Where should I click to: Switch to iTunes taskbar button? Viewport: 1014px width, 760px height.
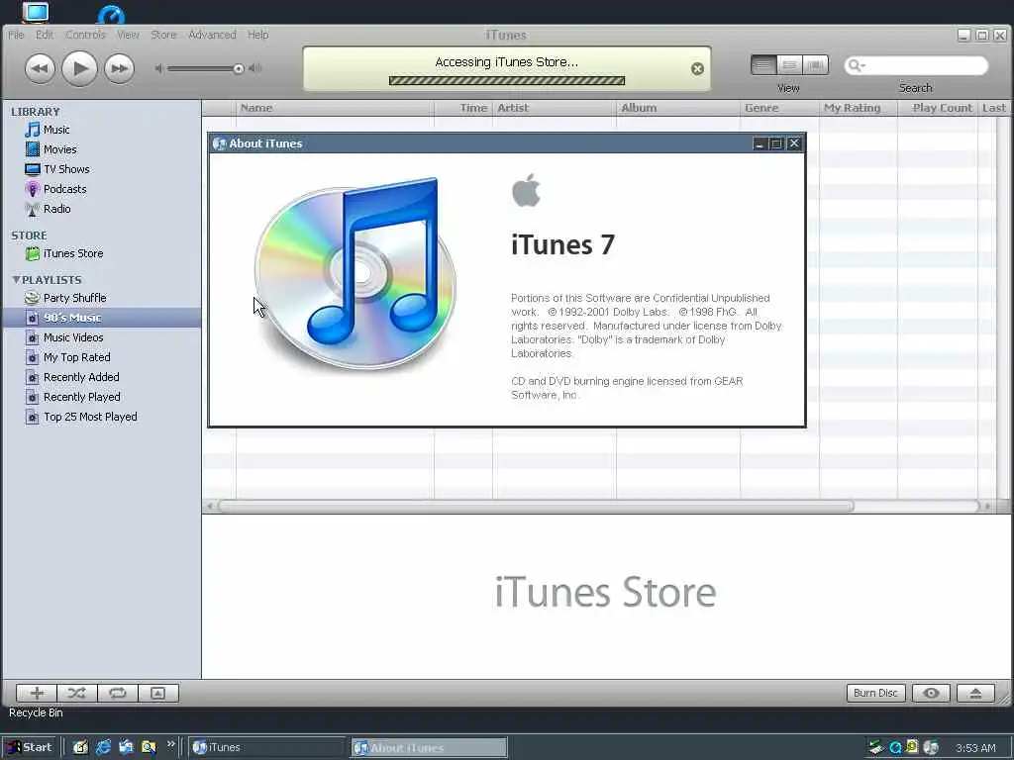click(x=266, y=748)
